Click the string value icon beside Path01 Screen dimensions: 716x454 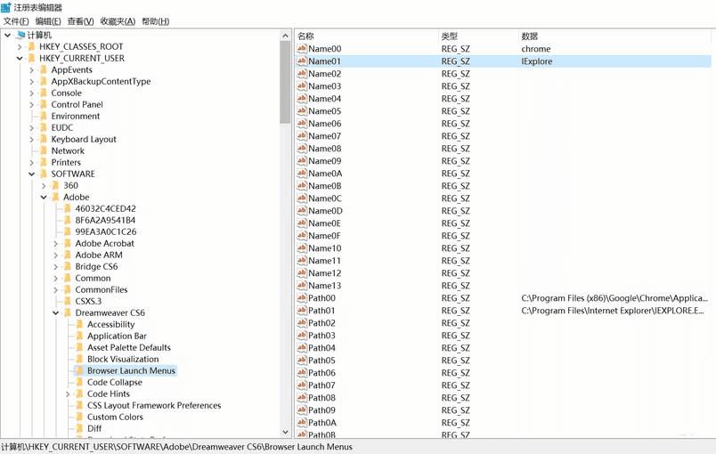tap(301, 311)
